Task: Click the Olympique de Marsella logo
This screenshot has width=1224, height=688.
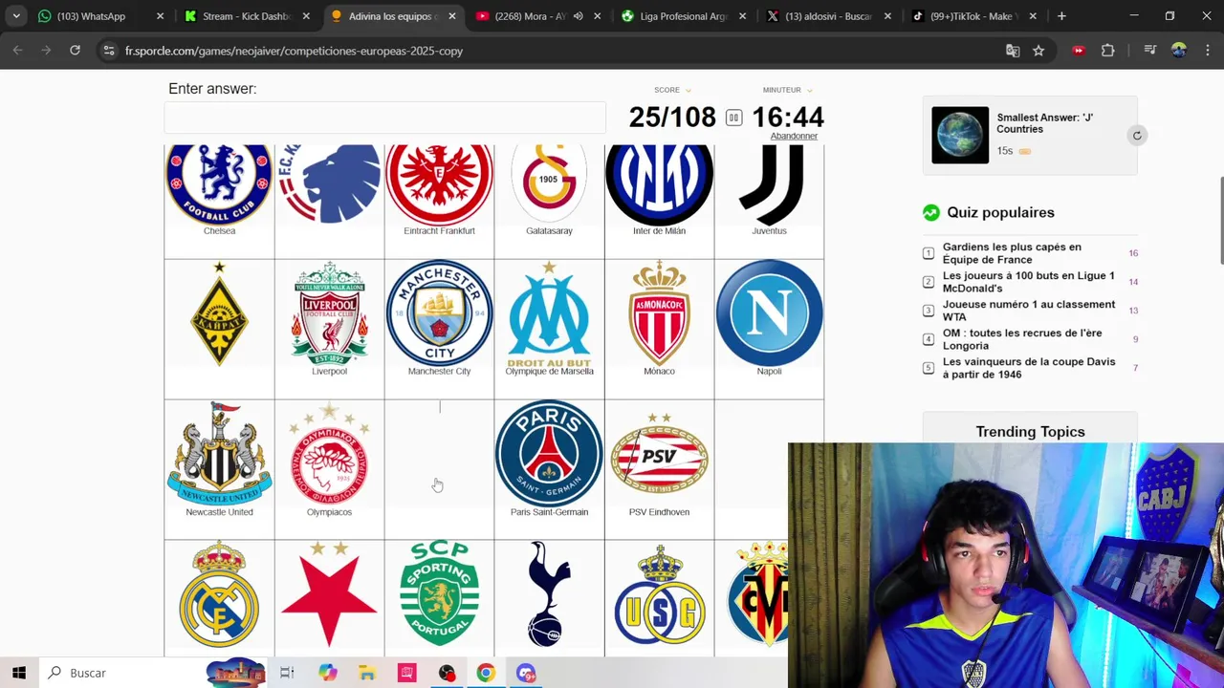Action: (x=549, y=313)
